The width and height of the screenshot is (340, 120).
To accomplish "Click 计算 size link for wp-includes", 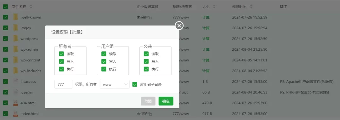I will click(206, 71).
